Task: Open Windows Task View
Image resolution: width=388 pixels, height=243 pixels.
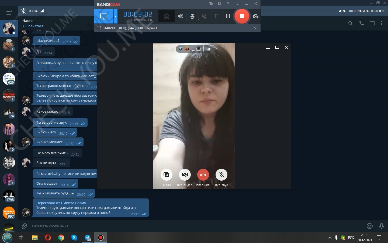Action: point(21,238)
